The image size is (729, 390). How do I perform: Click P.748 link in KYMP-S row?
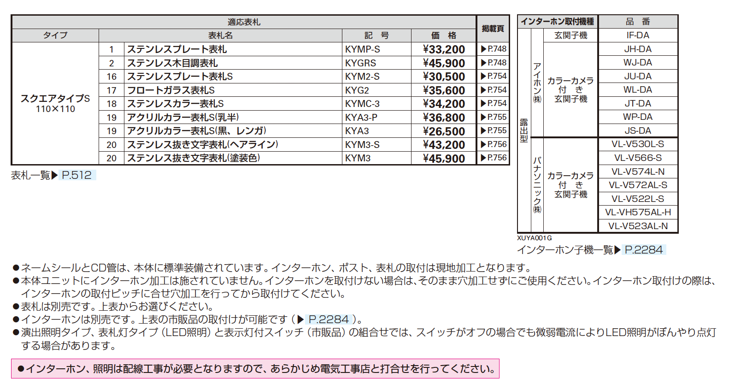coord(494,49)
